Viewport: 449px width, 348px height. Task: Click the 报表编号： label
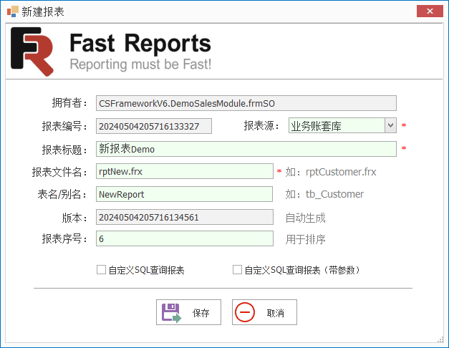coord(64,126)
